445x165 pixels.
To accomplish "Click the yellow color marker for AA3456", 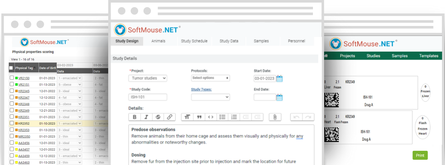I will [x=16, y=143].
